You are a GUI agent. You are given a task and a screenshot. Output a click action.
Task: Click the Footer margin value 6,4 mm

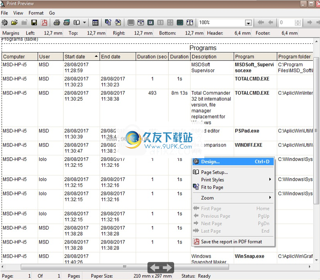[x=289, y=33]
